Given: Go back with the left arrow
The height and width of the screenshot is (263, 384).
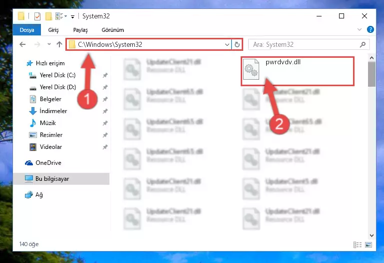Looking at the screenshot, I should (x=22, y=44).
